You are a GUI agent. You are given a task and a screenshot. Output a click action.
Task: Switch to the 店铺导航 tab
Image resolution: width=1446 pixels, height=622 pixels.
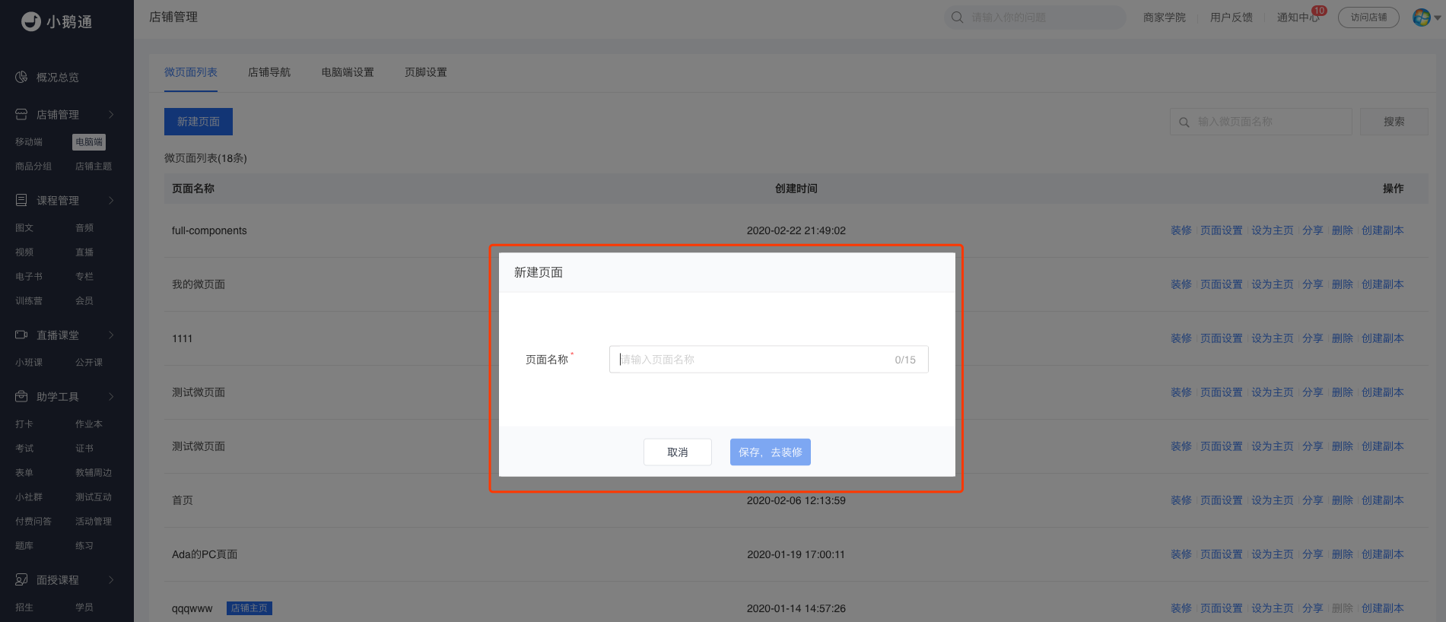269,72
